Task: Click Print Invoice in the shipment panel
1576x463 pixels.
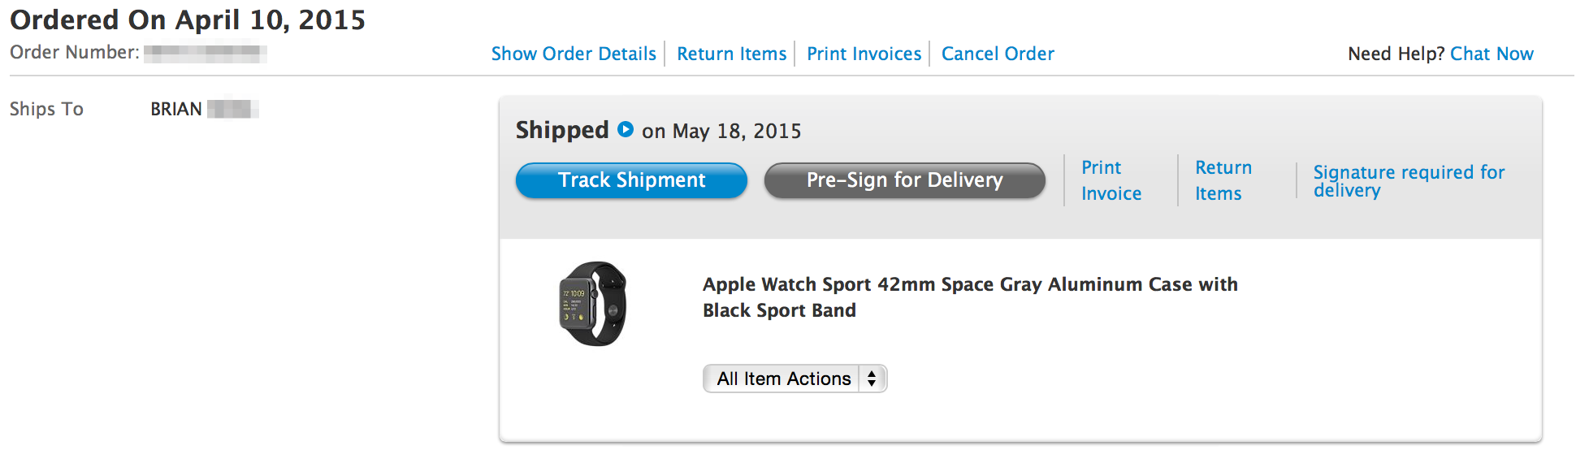Action: pos(1111,180)
